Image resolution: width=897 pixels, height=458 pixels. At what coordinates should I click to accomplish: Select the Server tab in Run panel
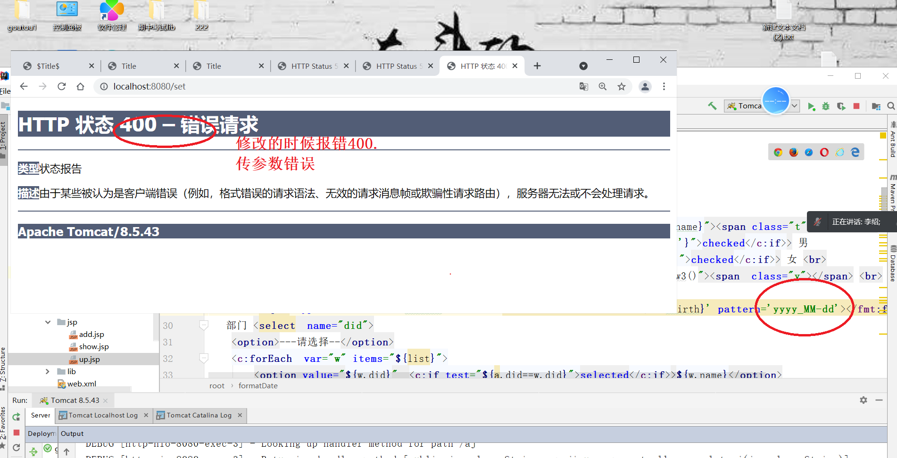tap(41, 415)
